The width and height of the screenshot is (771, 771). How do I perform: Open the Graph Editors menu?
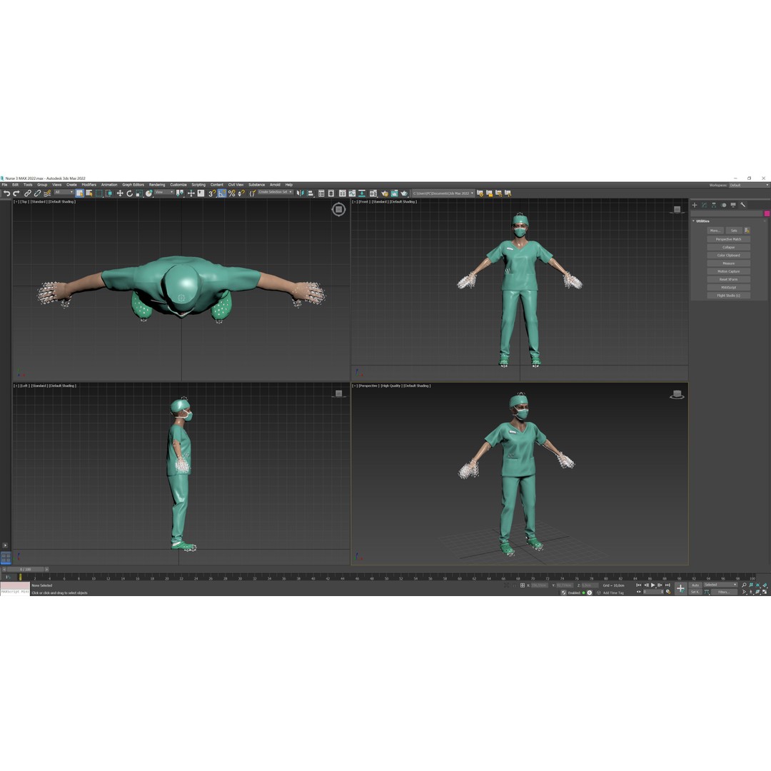point(133,185)
